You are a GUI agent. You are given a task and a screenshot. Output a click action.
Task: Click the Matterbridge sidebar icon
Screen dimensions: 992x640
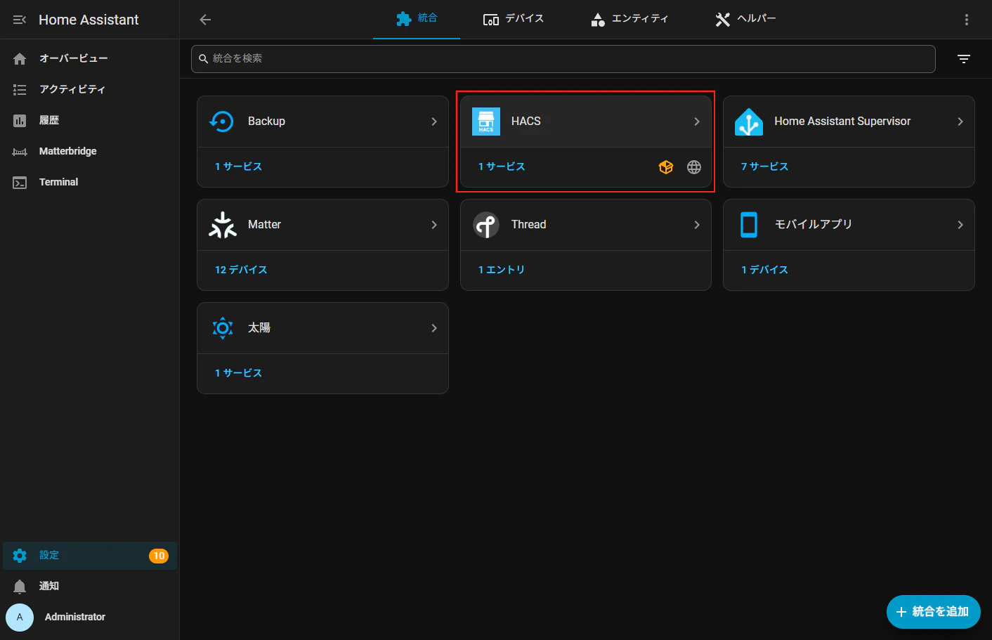(x=20, y=152)
